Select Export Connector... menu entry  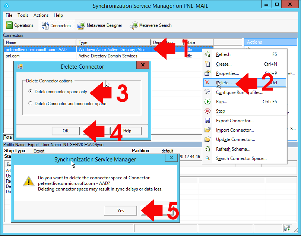click(245, 121)
